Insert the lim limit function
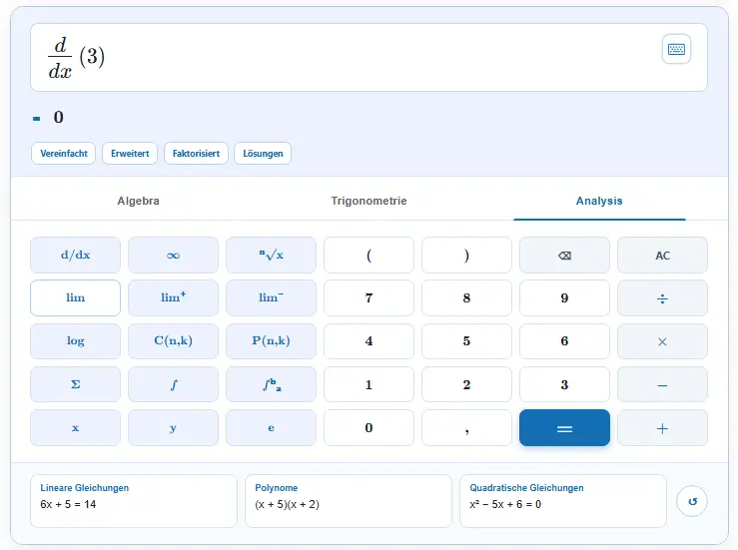 (x=75, y=297)
